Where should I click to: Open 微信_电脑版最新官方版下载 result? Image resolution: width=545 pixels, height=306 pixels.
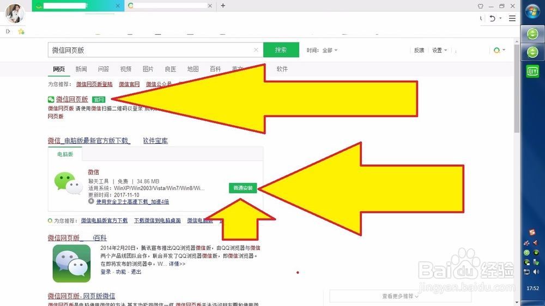click(89, 140)
